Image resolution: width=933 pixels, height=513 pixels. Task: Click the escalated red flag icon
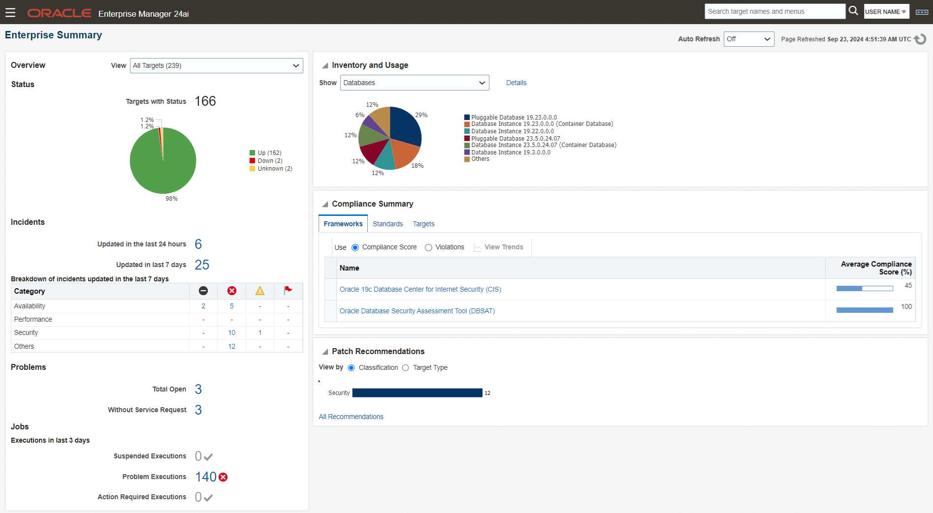[288, 290]
